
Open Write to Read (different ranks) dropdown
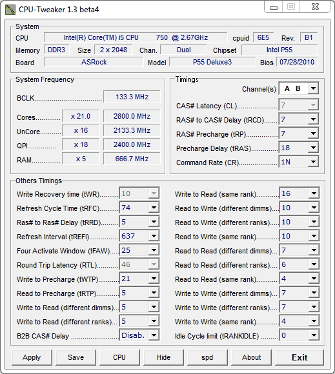click(x=139, y=321)
